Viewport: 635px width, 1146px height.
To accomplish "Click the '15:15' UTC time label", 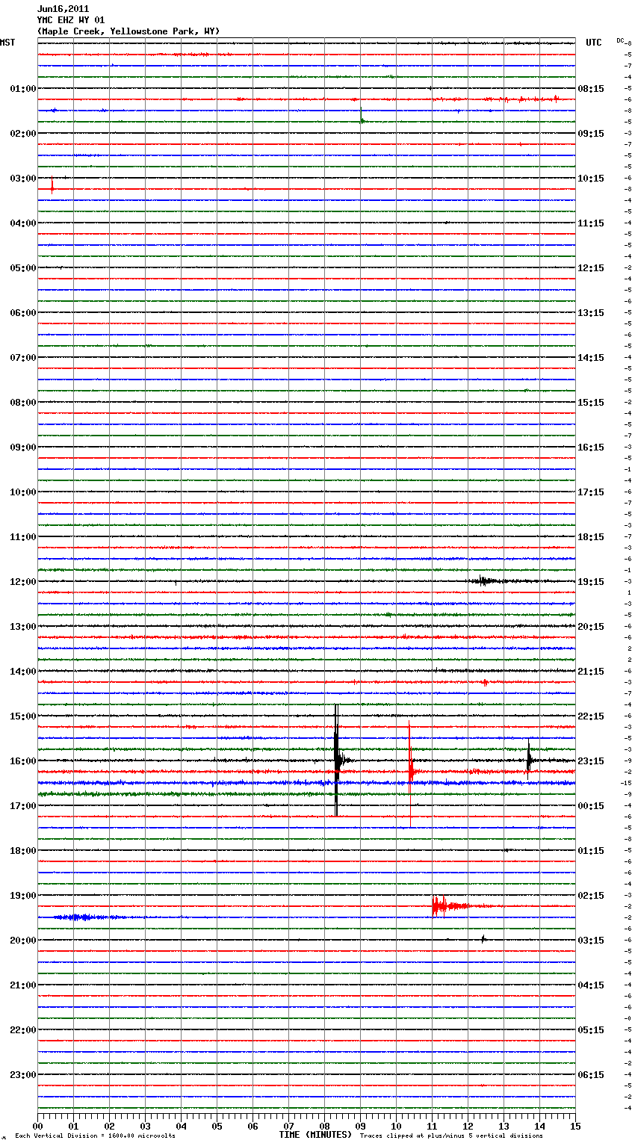I will click(x=591, y=403).
